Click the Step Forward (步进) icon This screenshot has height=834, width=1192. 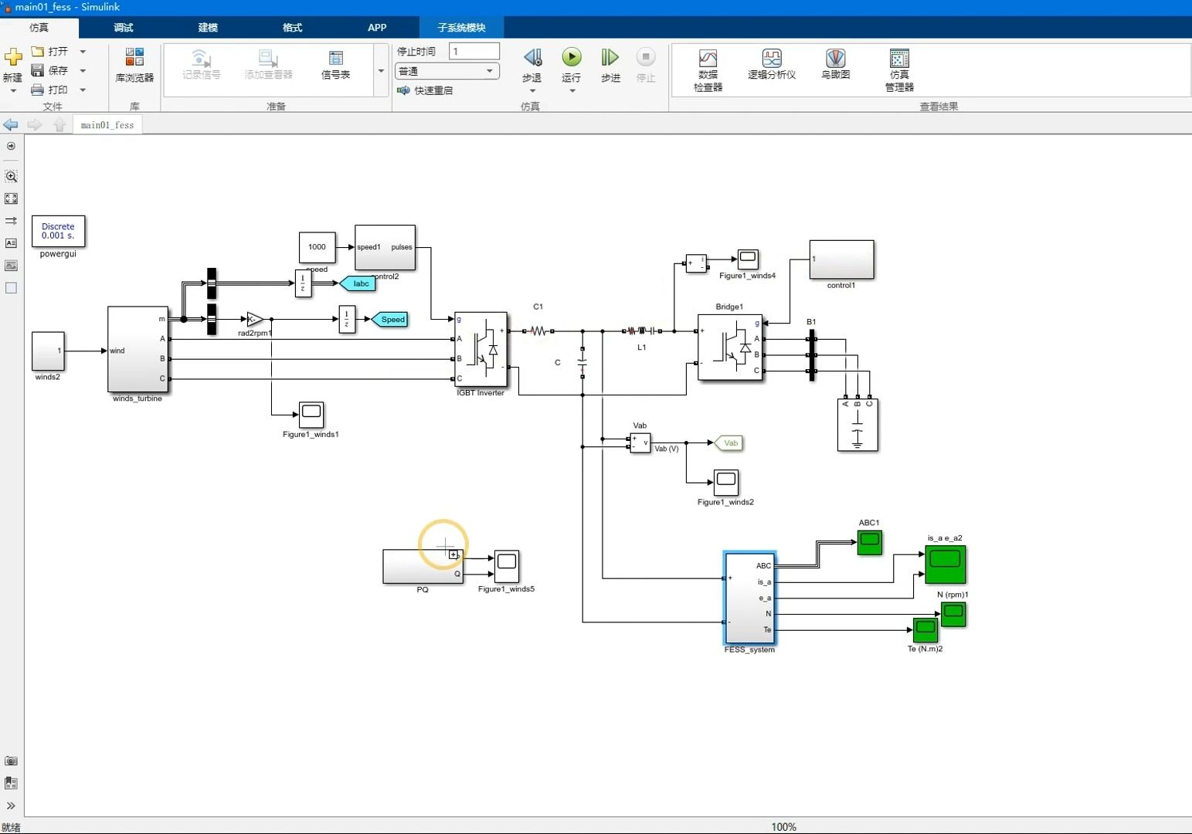point(610,58)
